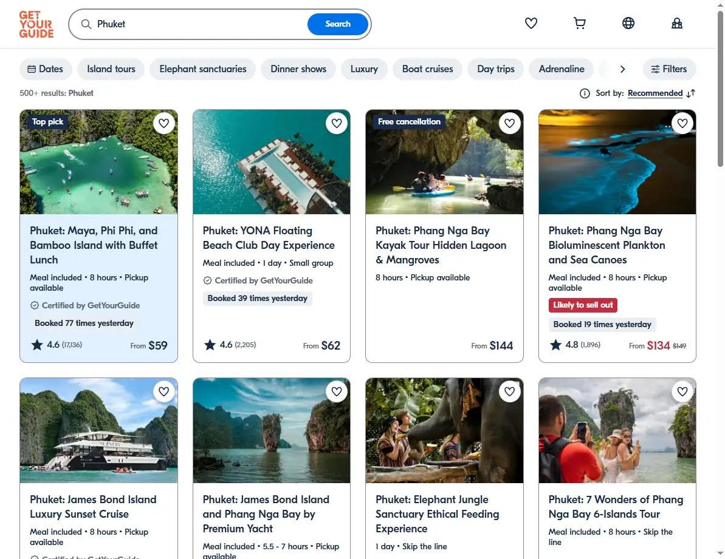Viewport: 725px width, 559px height.
Task: Open the YONA Floating Beach Club Day Experience title
Action: coord(269,238)
